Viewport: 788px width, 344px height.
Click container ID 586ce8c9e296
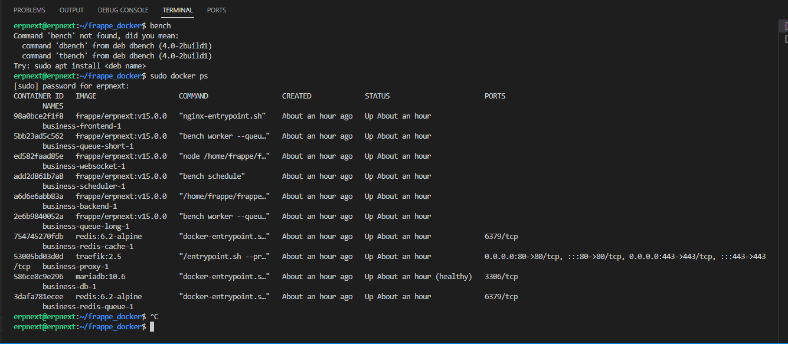click(x=38, y=277)
